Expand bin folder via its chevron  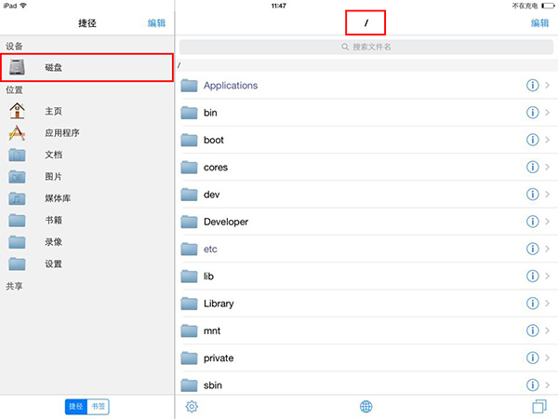(x=548, y=113)
